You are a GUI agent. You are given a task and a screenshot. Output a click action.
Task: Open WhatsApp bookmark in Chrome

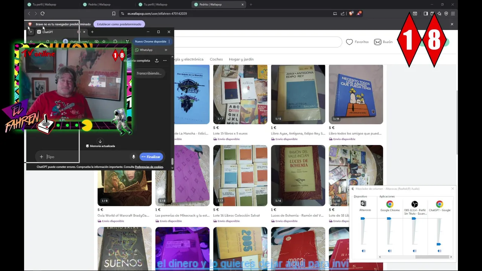click(x=144, y=50)
